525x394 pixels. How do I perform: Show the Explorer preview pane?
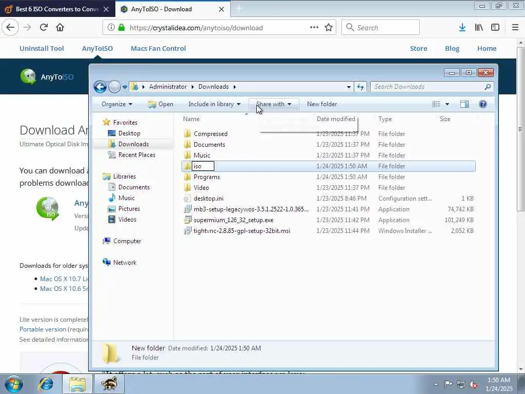pyautogui.click(x=465, y=104)
